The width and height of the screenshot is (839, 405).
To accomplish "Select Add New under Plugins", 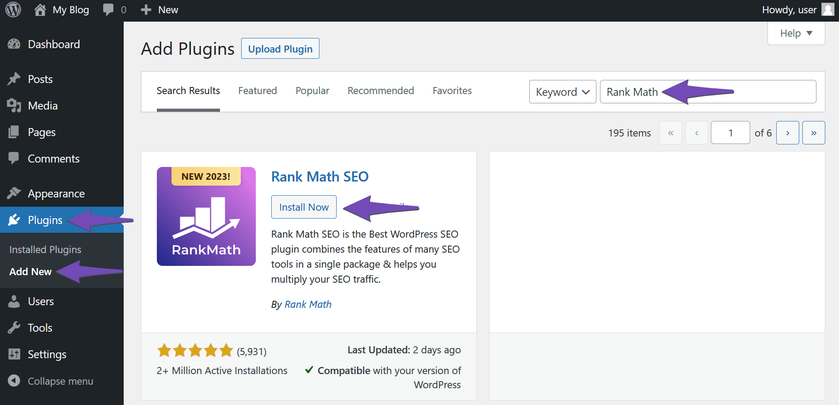I will pos(30,272).
